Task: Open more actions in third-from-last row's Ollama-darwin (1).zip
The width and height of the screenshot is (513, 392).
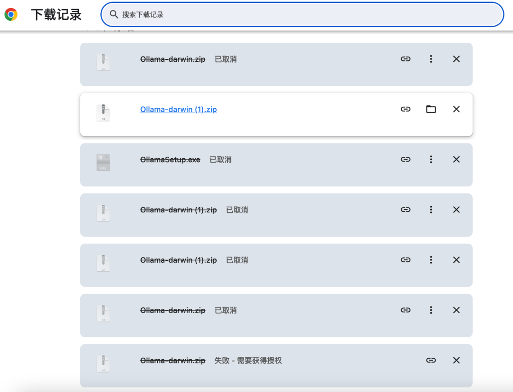Action: (x=431, y=260)
